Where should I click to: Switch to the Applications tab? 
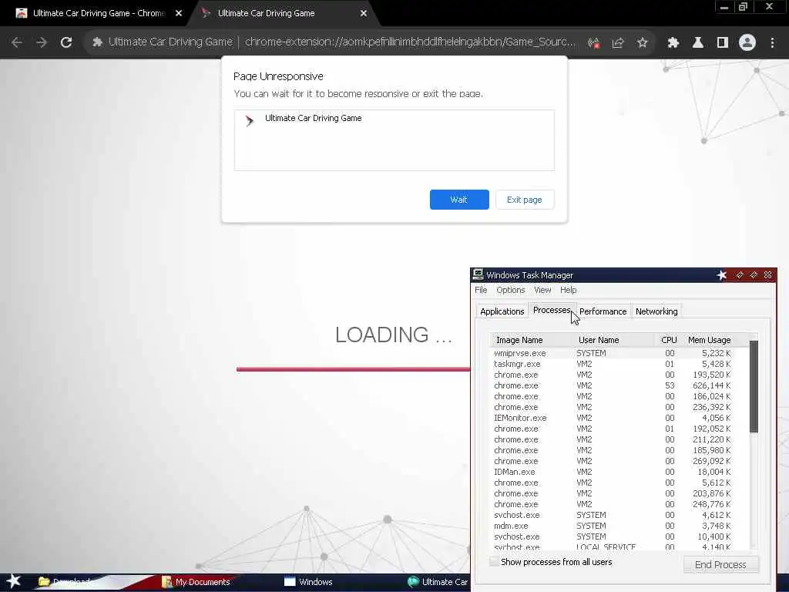[502, 311]
